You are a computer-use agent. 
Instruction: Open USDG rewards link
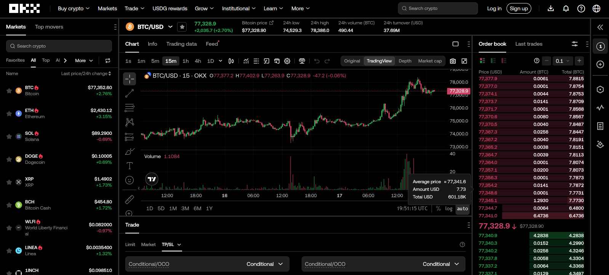pyautogui.click(x=170, y=8)
